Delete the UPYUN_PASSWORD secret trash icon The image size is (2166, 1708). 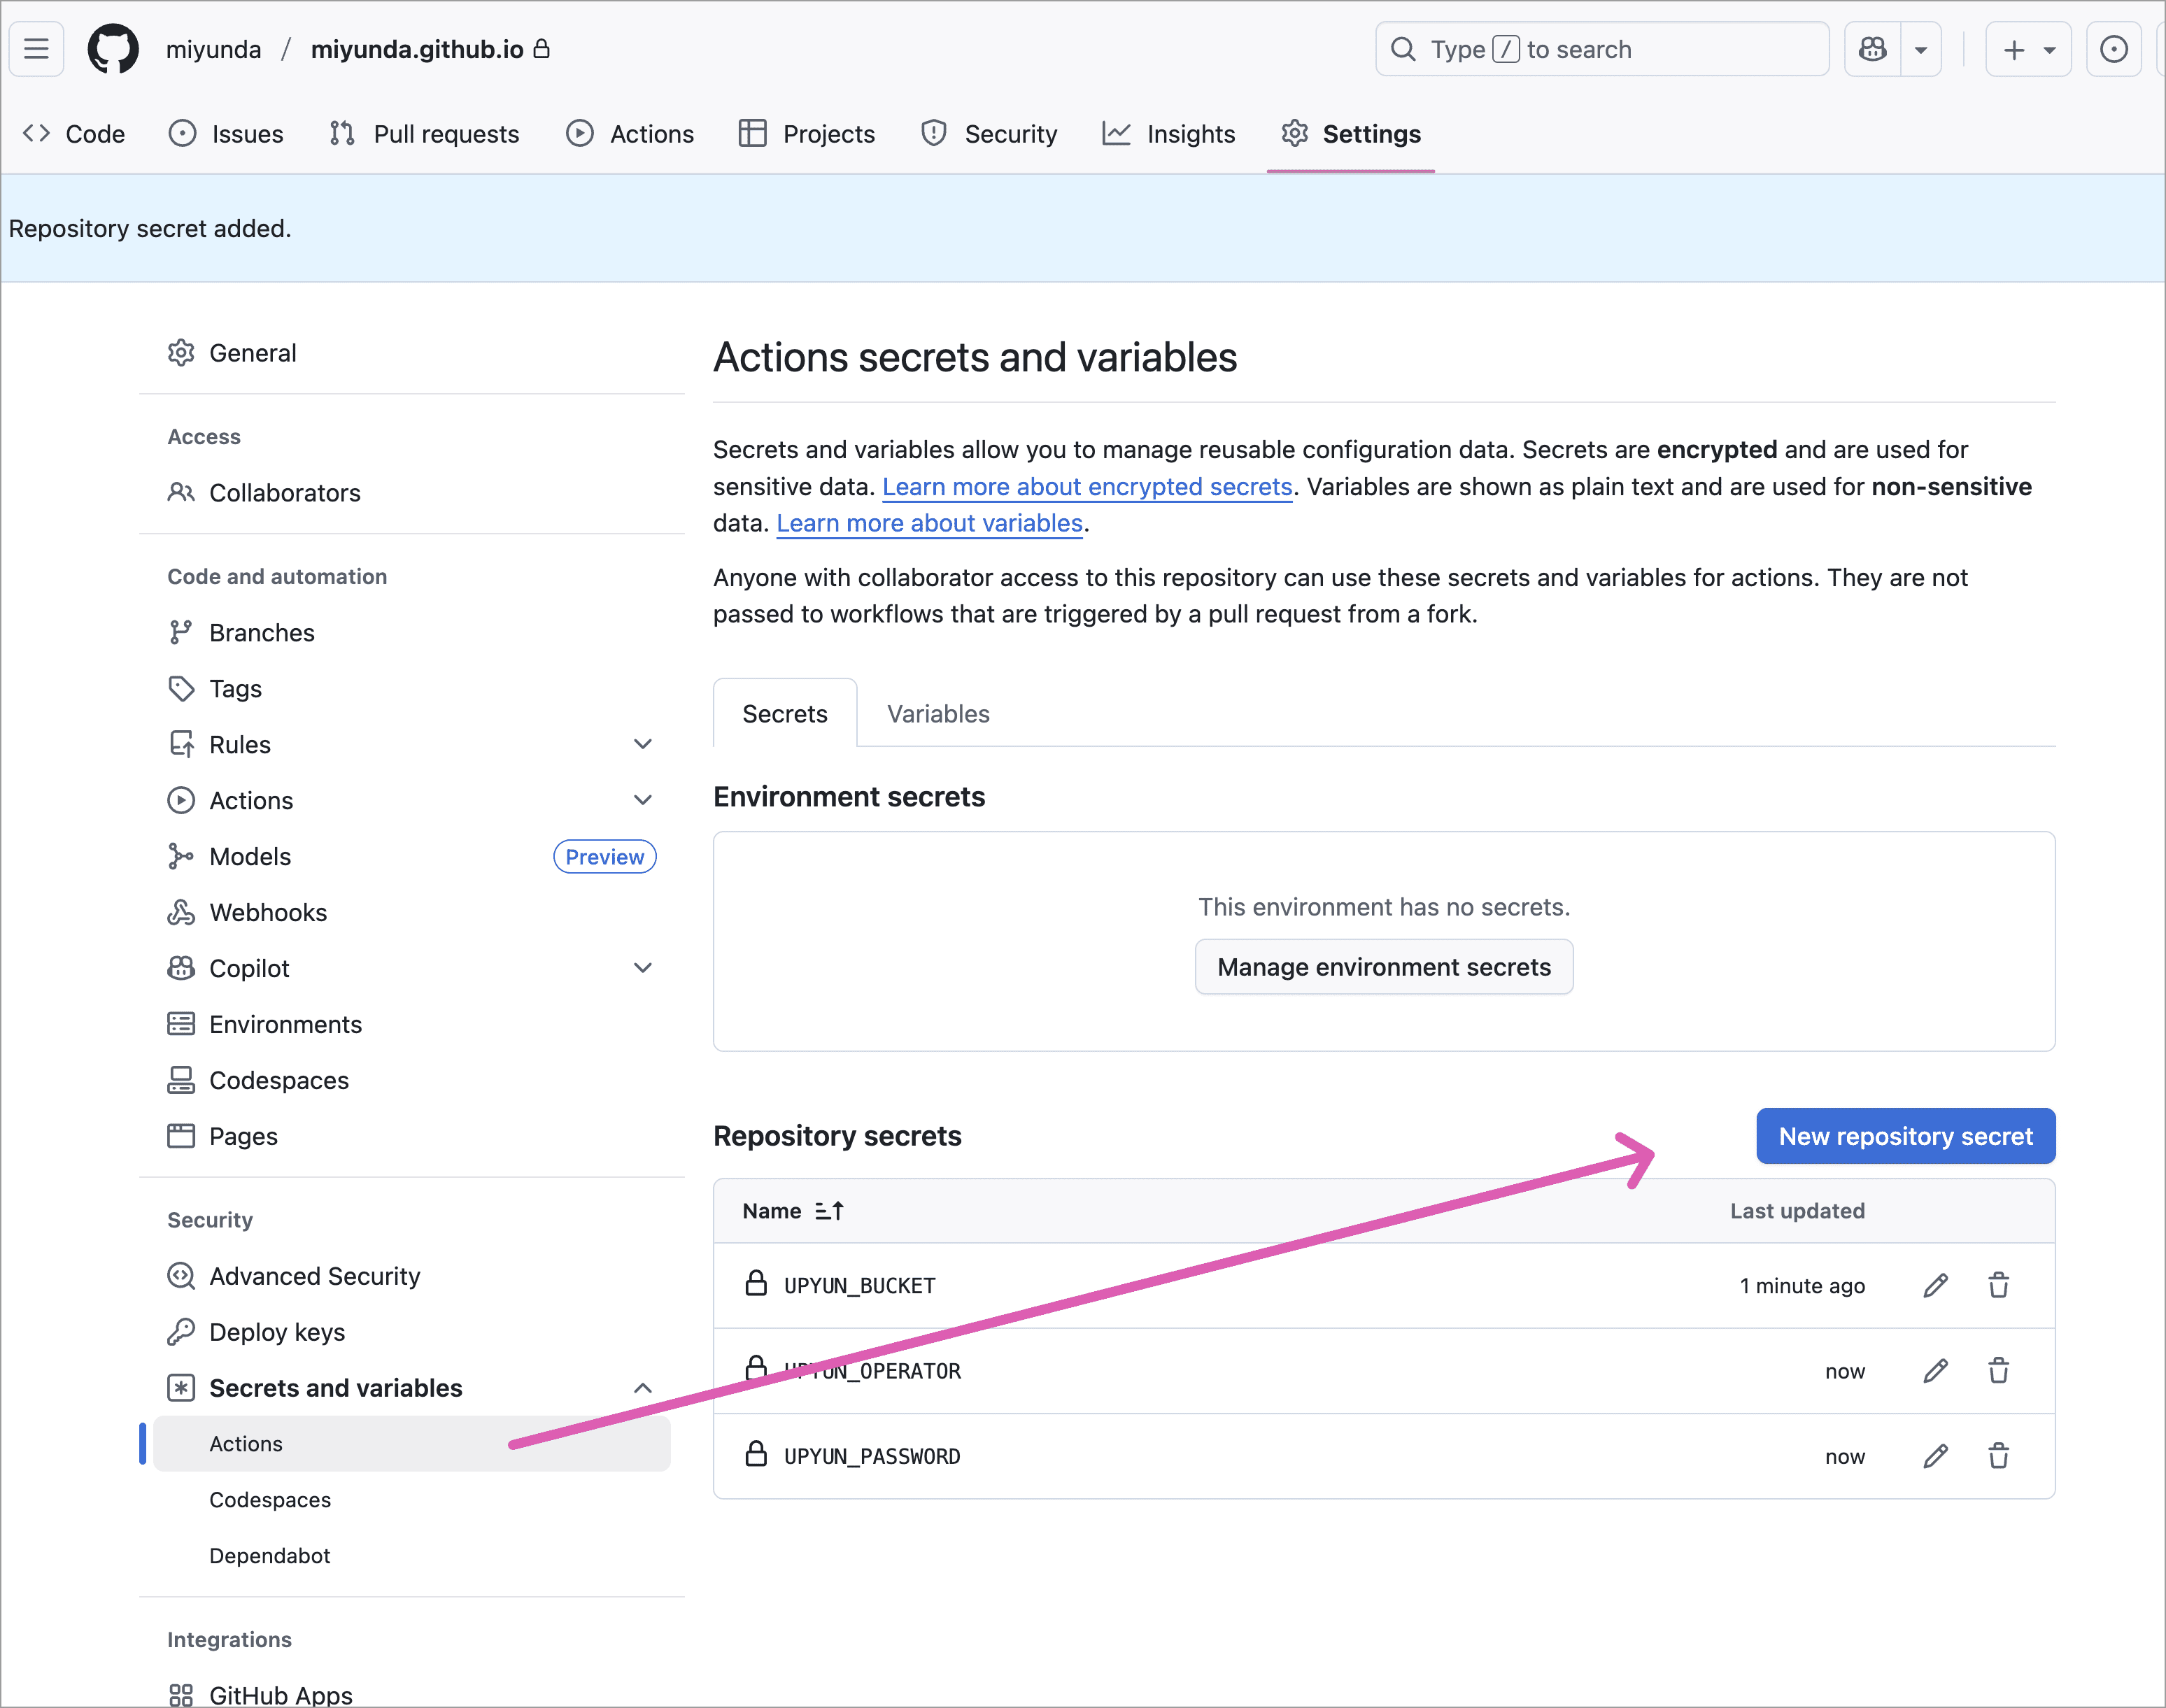coord(1998,1456)
